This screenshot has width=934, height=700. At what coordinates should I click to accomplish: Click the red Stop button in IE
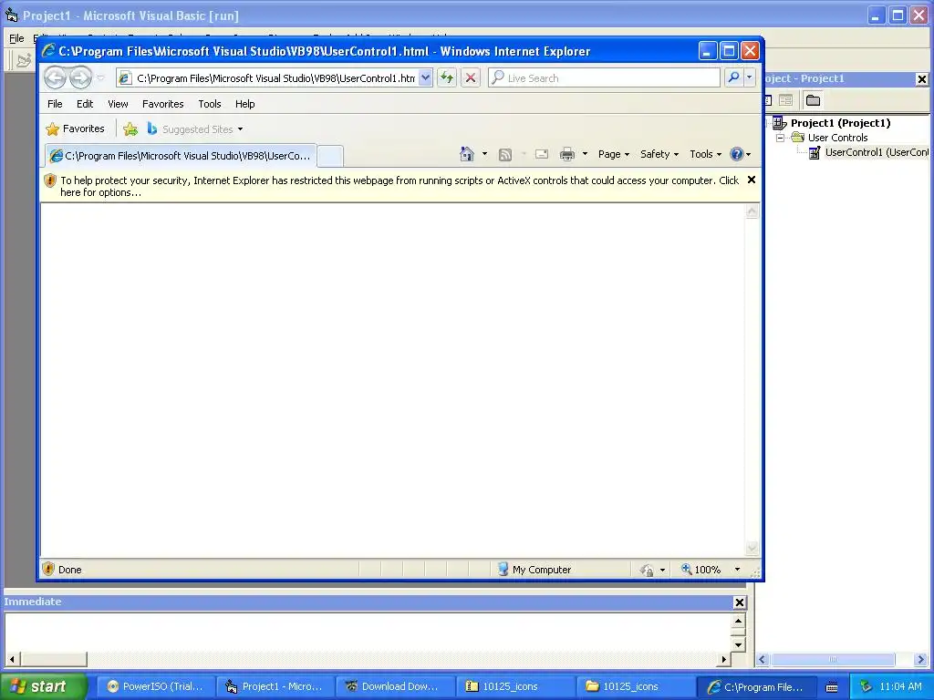click(471, 78)
